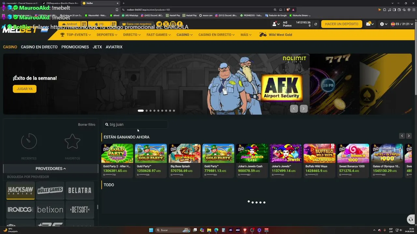Select the AVIATRIX sub-tab
Image resolution: width=417 pixels, height=234 pixels.
[x=114, y=47]
